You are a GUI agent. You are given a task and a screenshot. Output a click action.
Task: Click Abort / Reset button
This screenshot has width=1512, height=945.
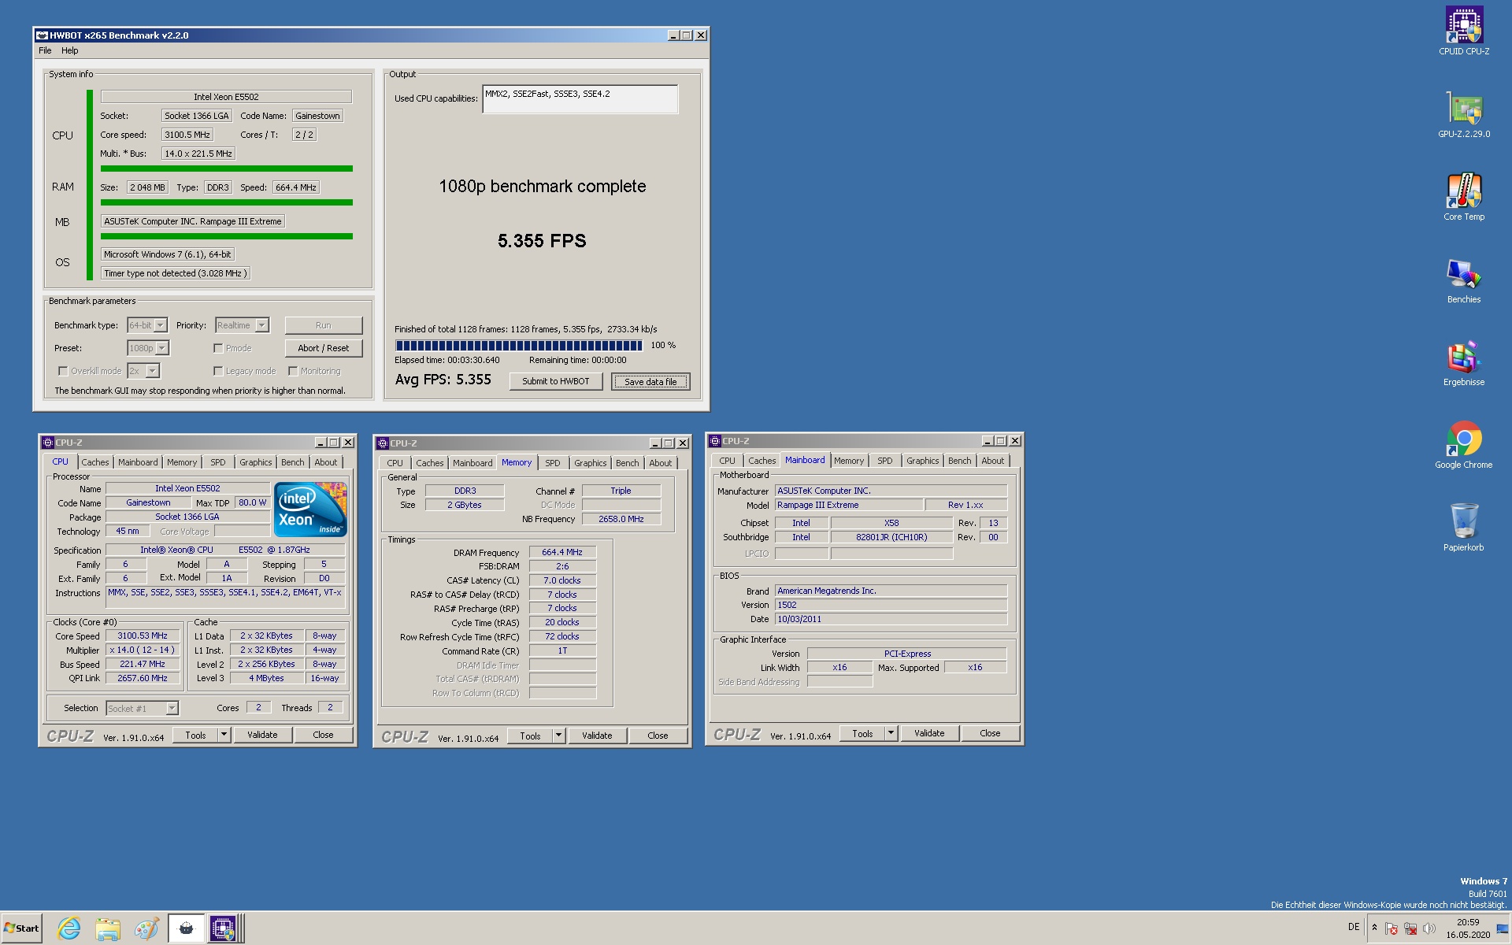[323, 348]
